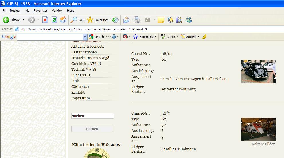This screenshot has height=158, width=284.
Task: Go to Technik VW38 page
Action: [x=84, y=69]
